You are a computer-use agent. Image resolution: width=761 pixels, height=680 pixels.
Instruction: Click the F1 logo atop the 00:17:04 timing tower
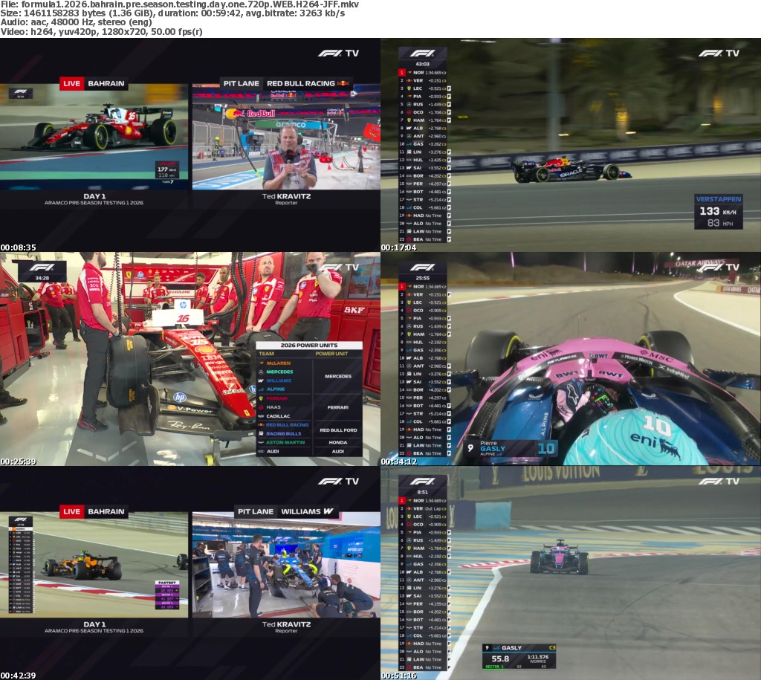422,54
